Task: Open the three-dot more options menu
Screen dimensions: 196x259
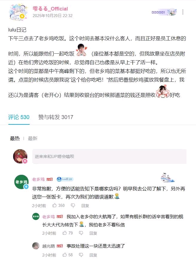Action: (x=183, y=12)
